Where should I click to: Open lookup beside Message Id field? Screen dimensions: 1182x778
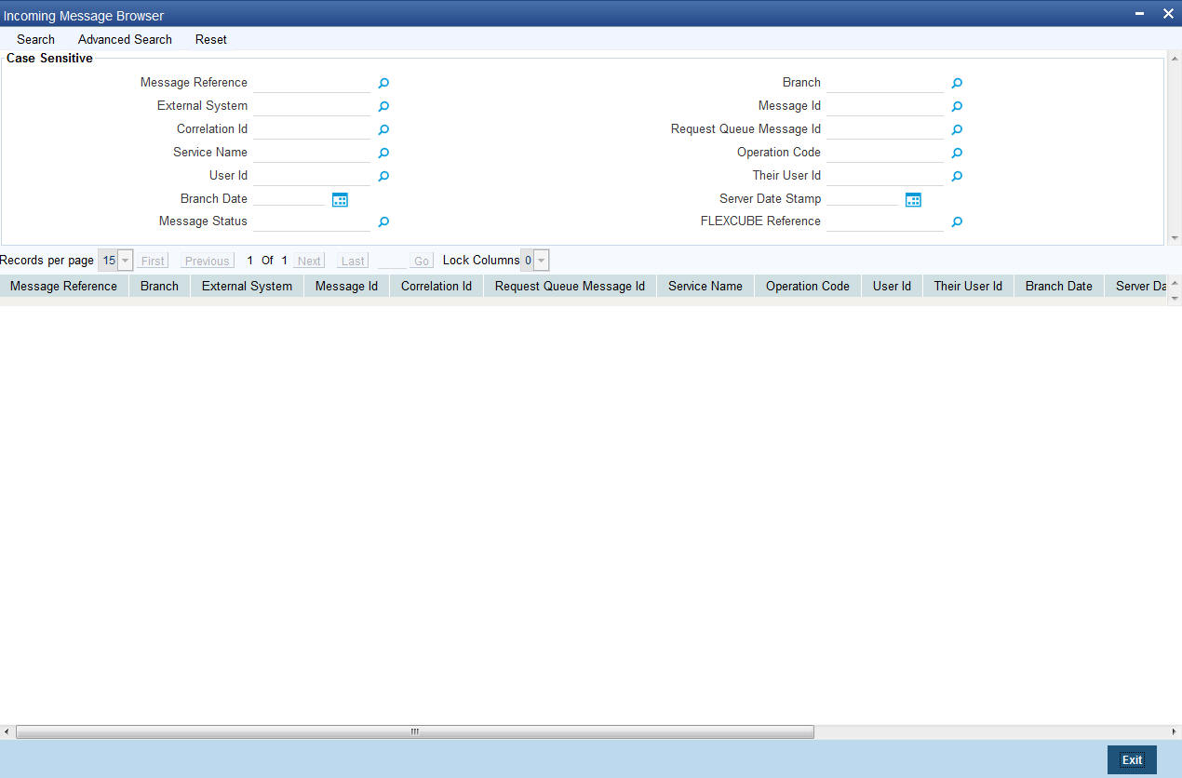coord(957,107)
